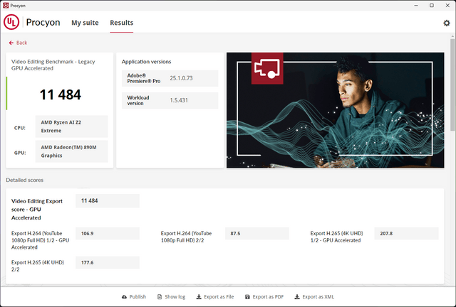Maximize the Procyon window

tap(432, 6)
